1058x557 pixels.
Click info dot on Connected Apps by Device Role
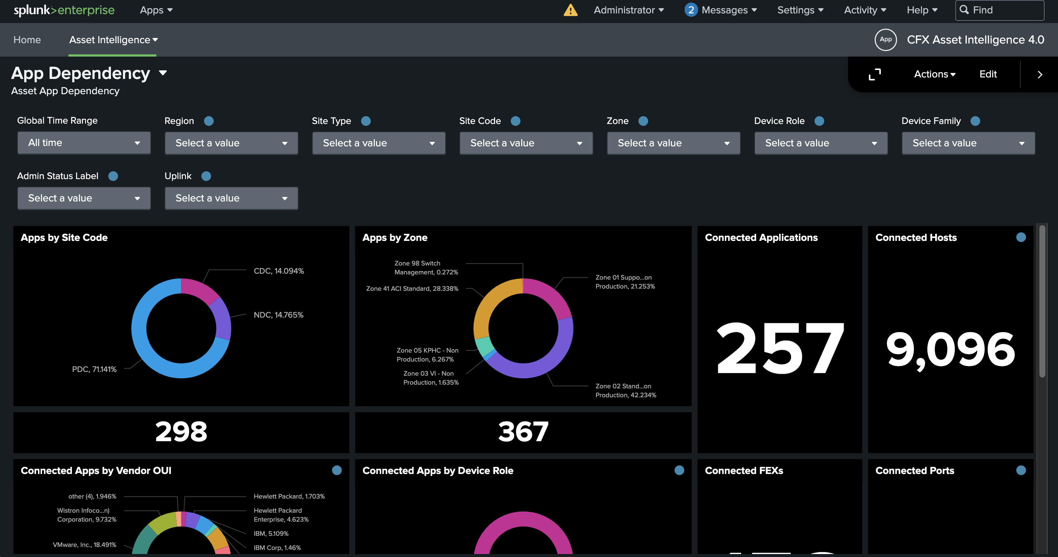click(x=679, y=470)
